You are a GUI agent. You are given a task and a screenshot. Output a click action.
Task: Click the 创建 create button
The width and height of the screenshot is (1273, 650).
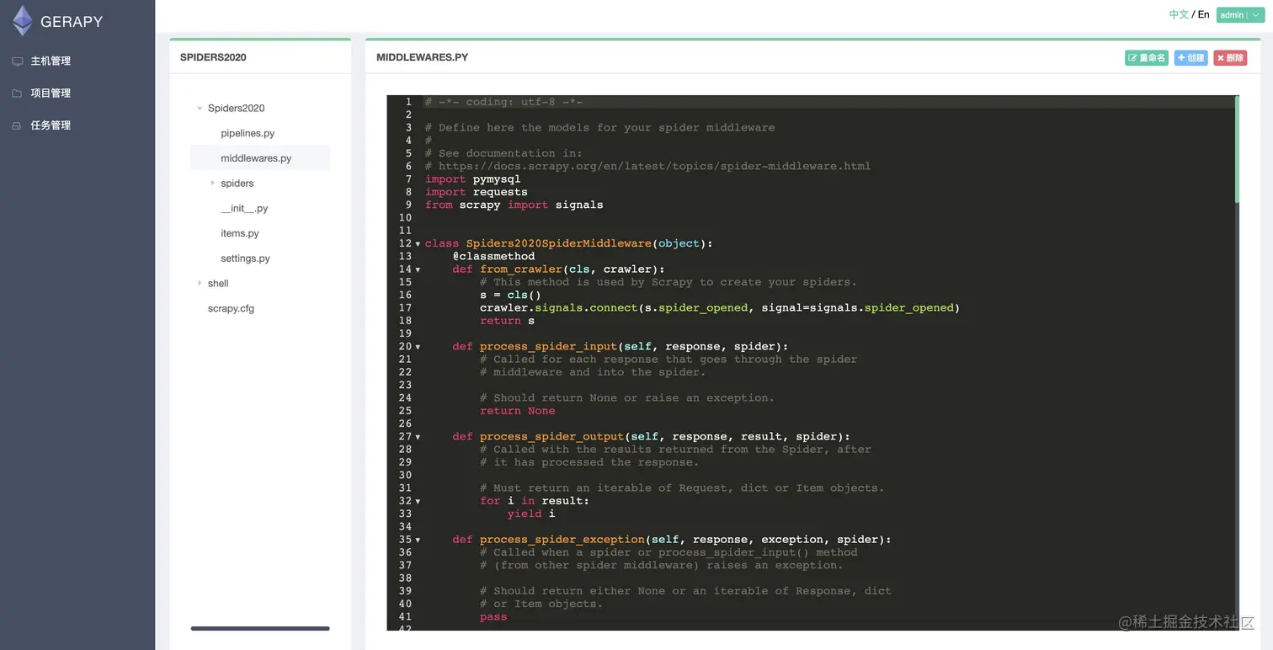1190,58
